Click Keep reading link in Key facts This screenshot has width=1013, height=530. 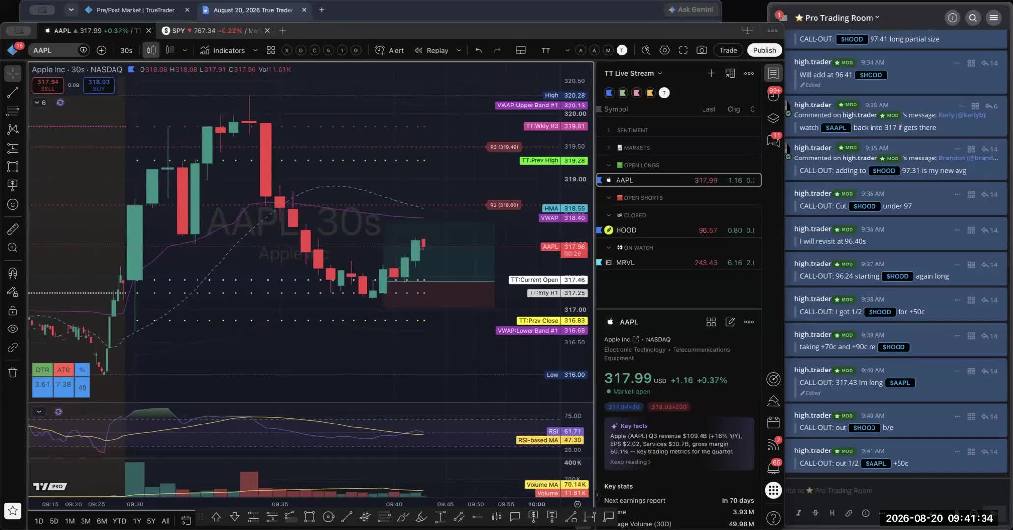(630, 462)
